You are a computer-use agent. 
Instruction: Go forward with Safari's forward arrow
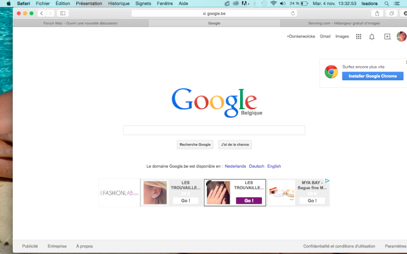[50, 13]
